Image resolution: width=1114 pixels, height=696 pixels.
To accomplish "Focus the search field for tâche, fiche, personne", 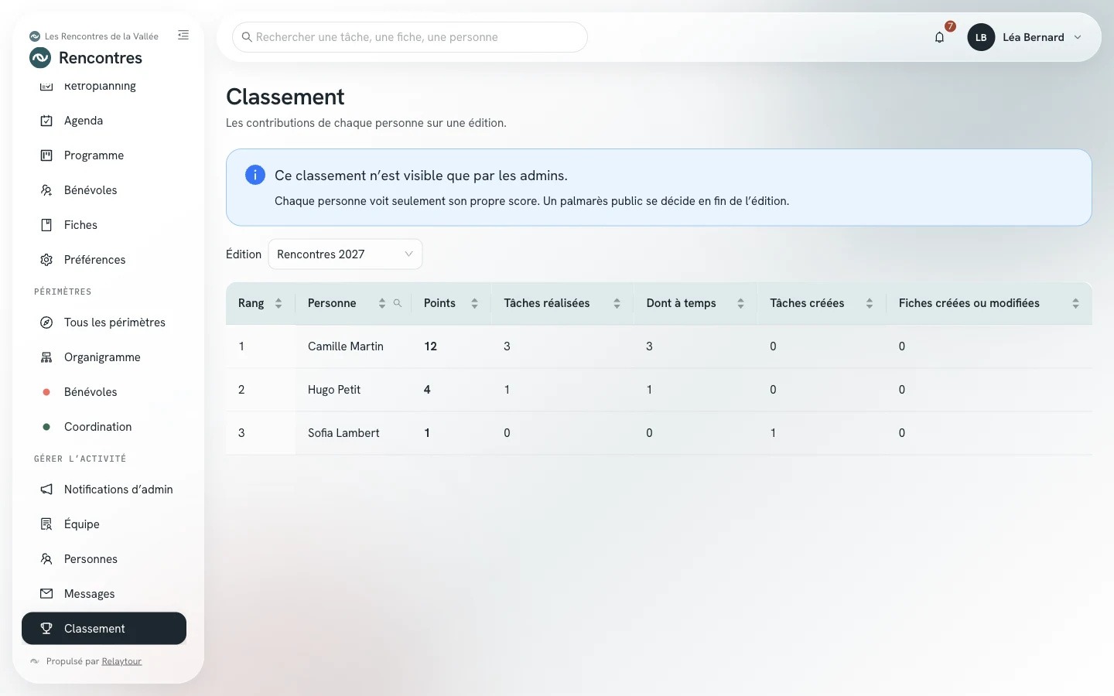I will tap(410, 37).
